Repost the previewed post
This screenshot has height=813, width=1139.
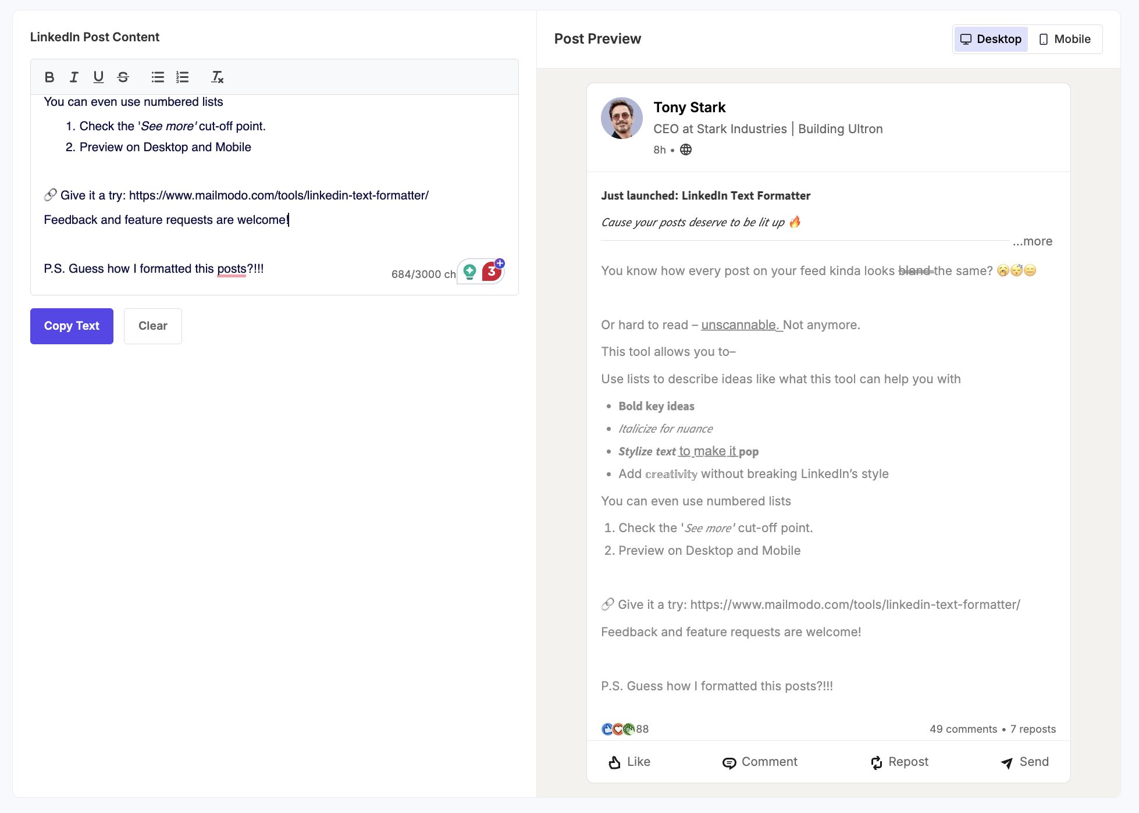(899, 762)
